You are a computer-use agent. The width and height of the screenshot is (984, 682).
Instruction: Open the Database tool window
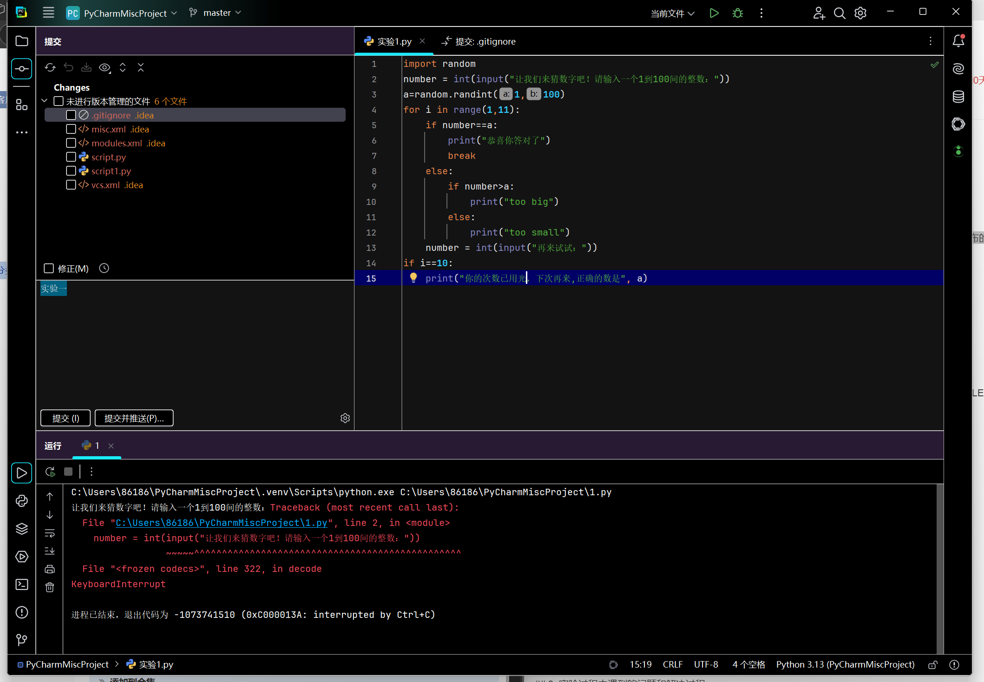tap(958, 97)
